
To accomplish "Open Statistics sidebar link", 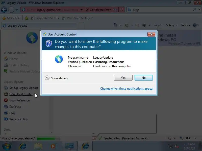I will 15,107.
